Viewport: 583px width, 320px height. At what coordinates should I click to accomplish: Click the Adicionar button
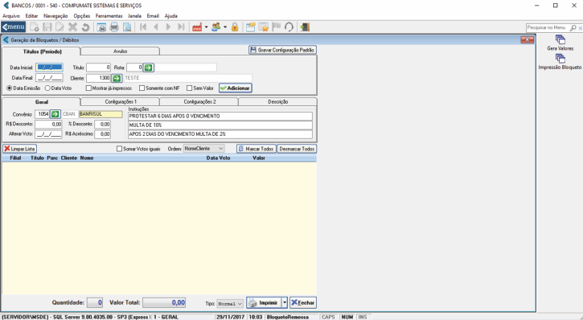point(236,88)
